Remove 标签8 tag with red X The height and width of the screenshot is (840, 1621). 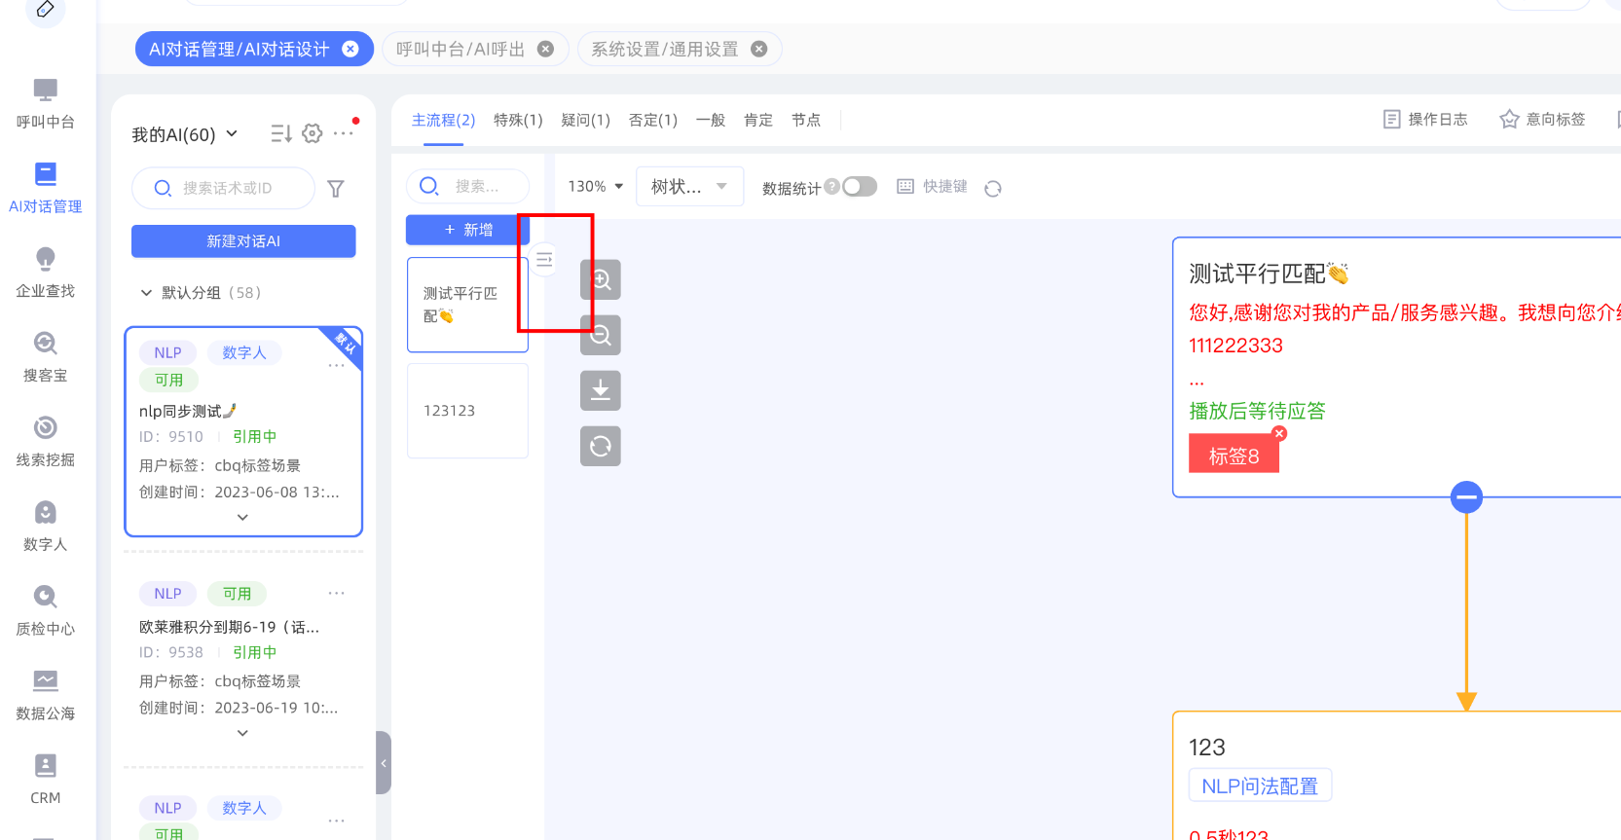pyautogui.click(x=1279, y=434)
